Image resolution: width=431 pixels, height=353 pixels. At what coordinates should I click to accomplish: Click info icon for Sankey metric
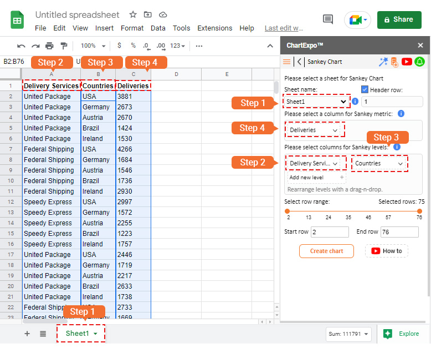click(x=401, y=113)
